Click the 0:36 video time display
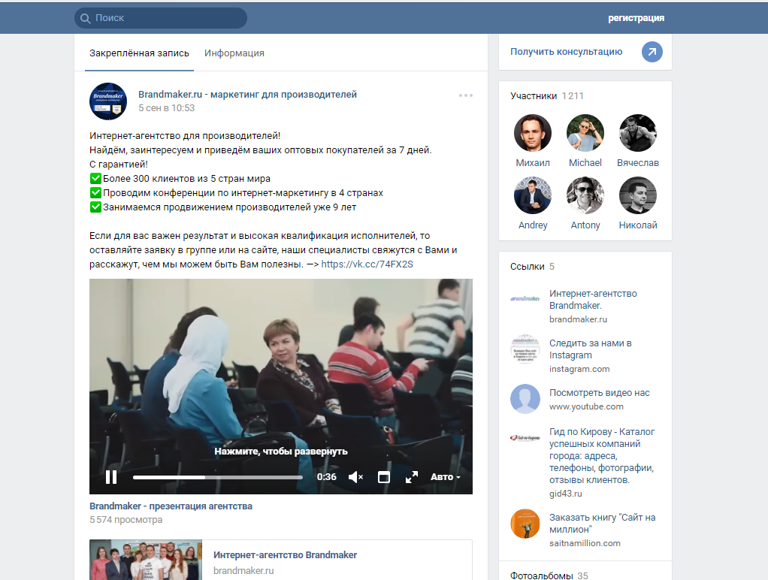The image size is (768, 580). [326, 477]
